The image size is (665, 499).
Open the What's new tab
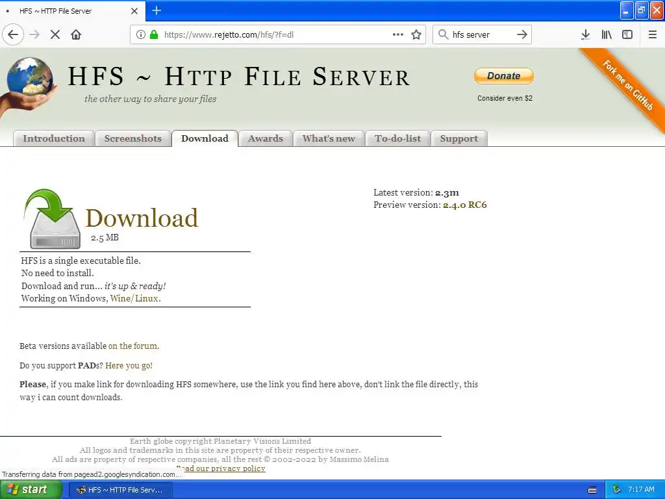pos(329,138)
